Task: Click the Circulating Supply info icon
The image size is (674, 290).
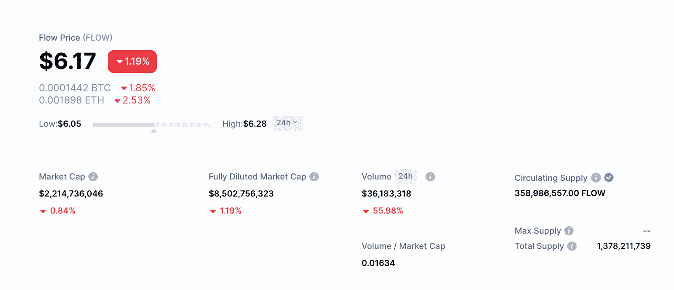Action: [x=596, y=178]
